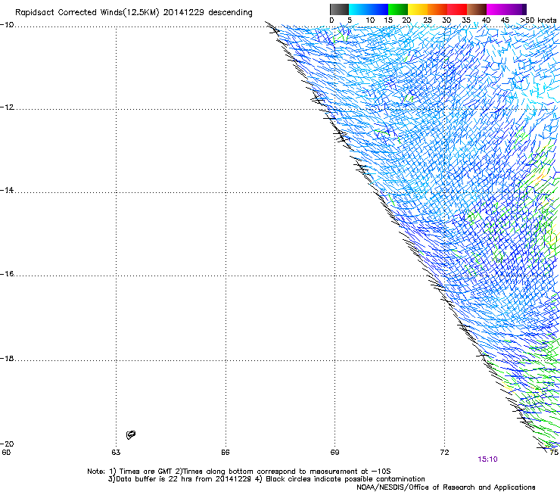This screenshot has width=560, height=492.
Task: Pick the red 30-35 knots legend swatch
Action: pos(457,9)
